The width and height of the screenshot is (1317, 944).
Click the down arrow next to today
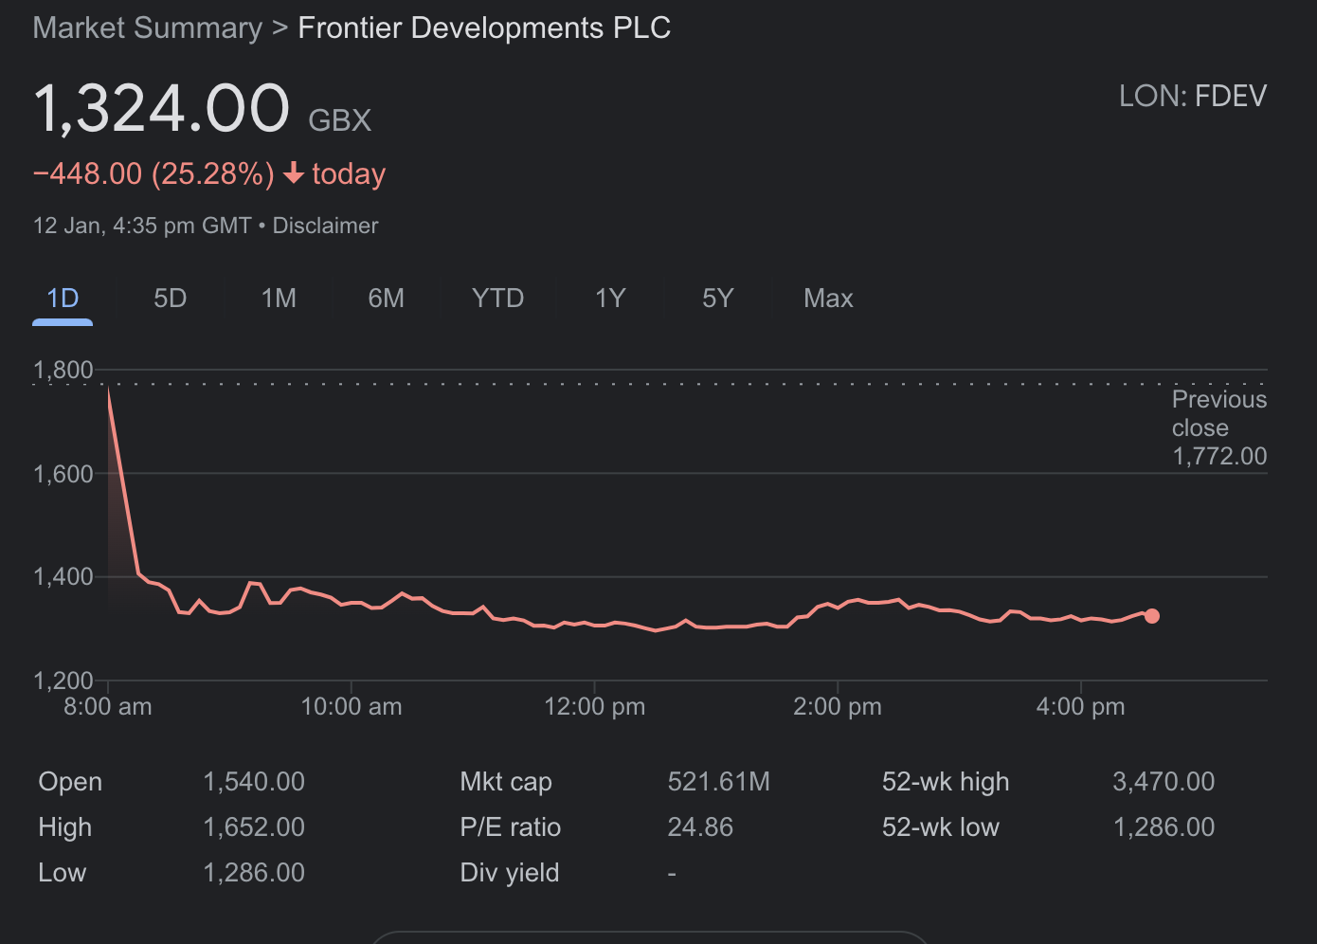[294, 172]
